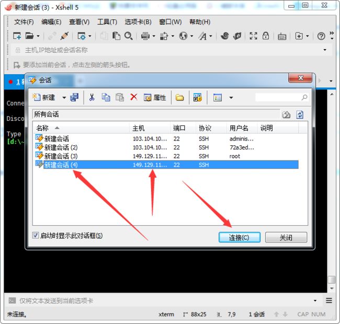
Task: Select the session row 新建会话 (4)
Action: [166, 165]
